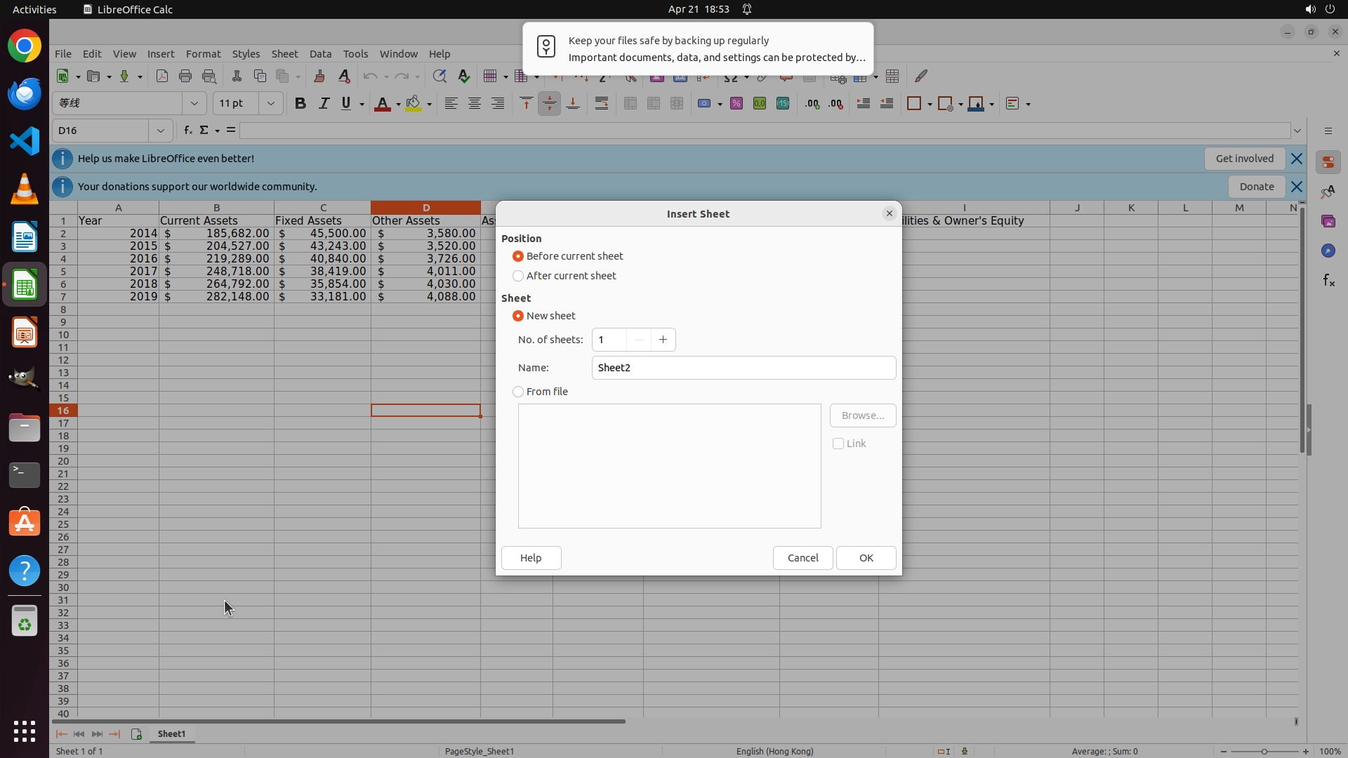1348x758 pixels.
Task: Click the Print icon in toolbar
Action: point(185,77)
